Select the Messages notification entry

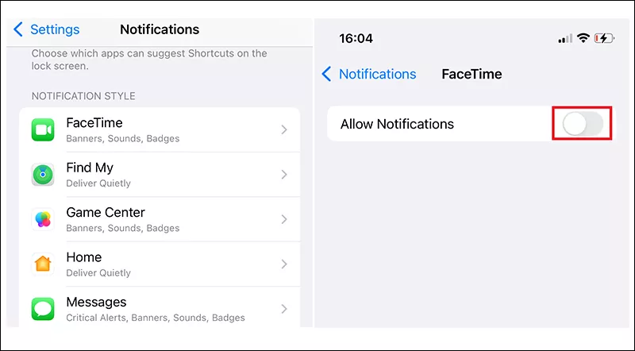[x=159, y=308]
